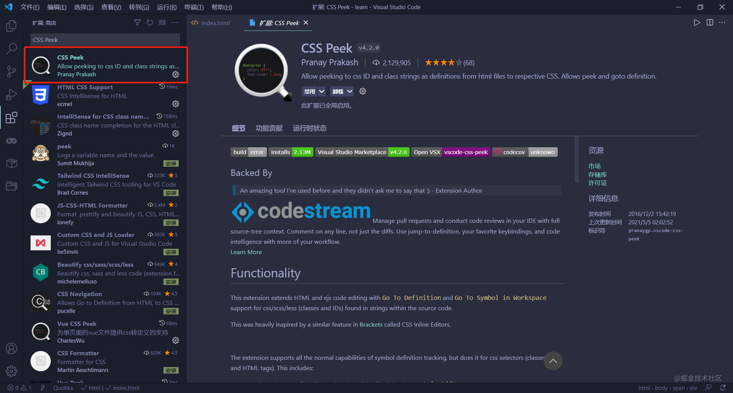
Task: Click the Pranay Prakash publisher name
Action: pyautogui.click(x=330, y=62)
